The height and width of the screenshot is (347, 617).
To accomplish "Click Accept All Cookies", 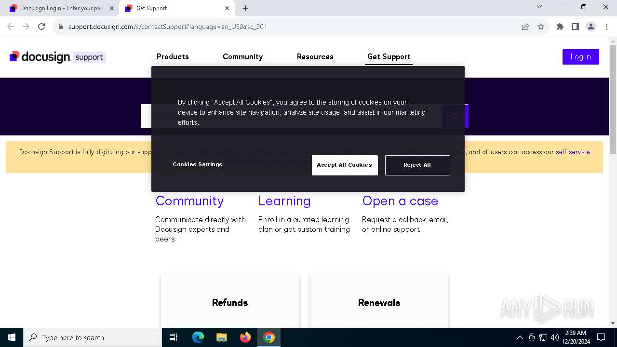I will point(345,165).
